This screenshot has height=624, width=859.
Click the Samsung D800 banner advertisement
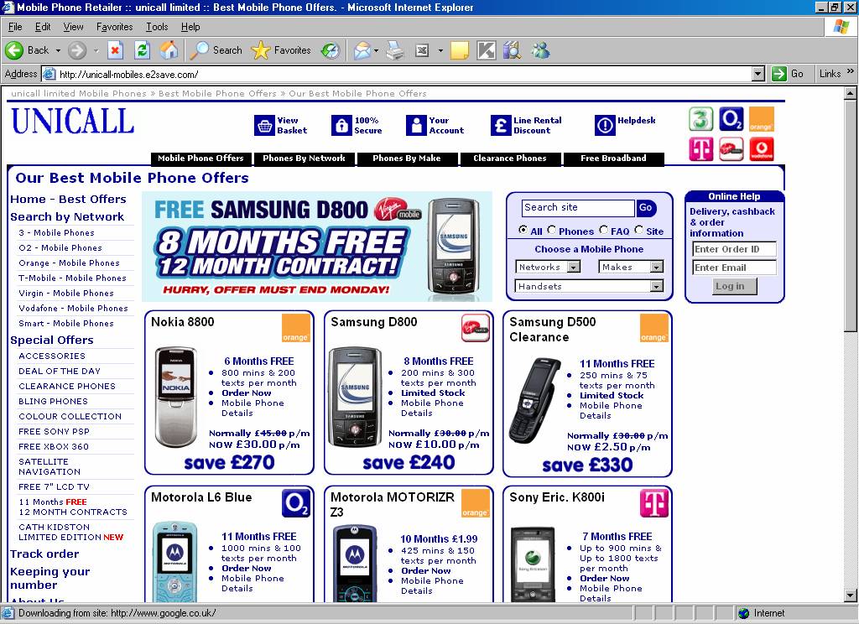click(316, 247)
